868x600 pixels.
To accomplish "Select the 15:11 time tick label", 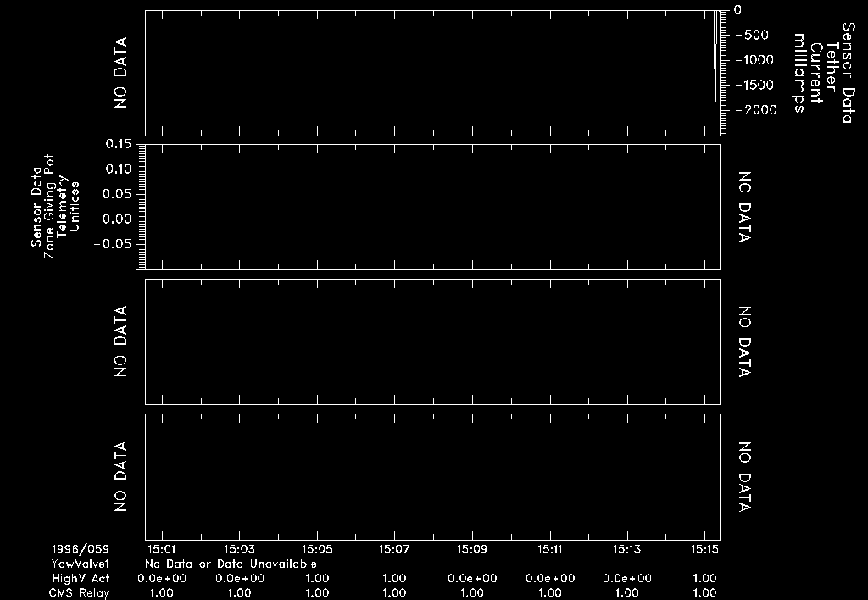I will point(550,549).
